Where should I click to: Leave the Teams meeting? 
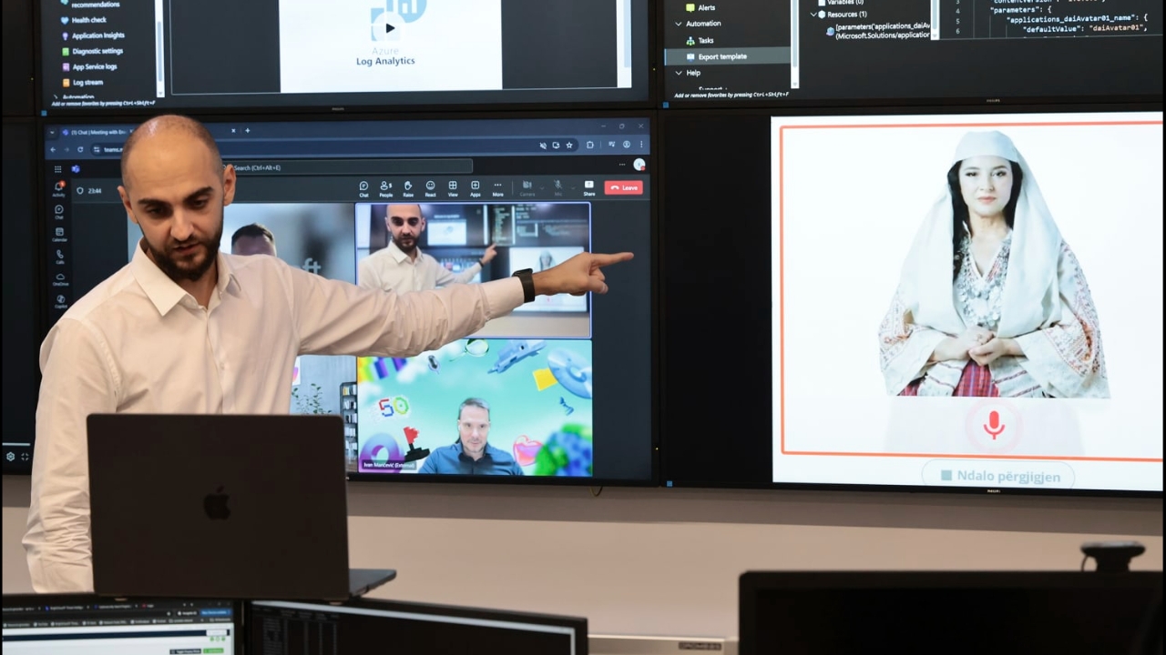624,187
